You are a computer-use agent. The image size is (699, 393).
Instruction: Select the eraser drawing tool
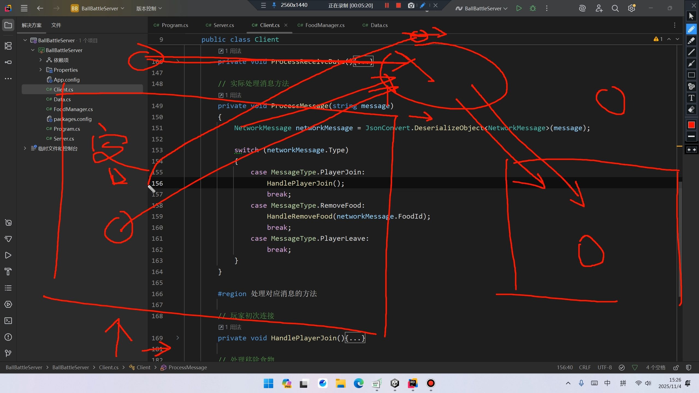click(x=691, y=109)
